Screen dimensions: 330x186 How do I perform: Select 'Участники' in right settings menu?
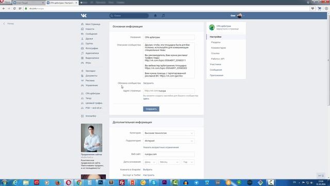[x=216, y=64]
